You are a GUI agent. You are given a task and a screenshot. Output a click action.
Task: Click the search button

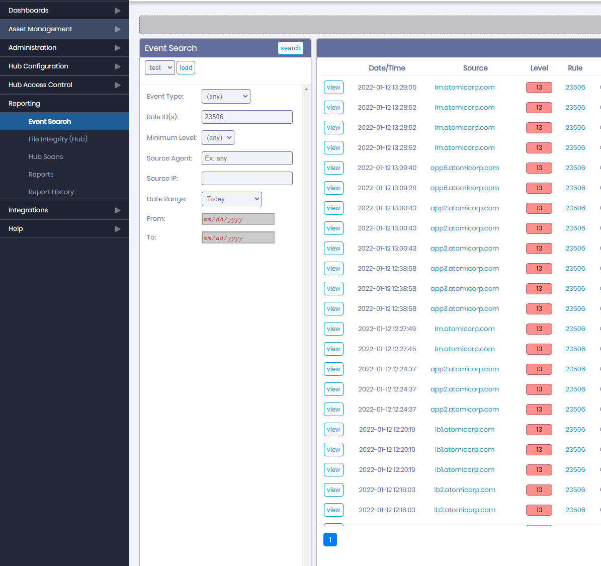point(290,48)
